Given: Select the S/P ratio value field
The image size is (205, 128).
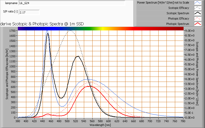Looking at the screenshot, I should [x=29, y=12].
